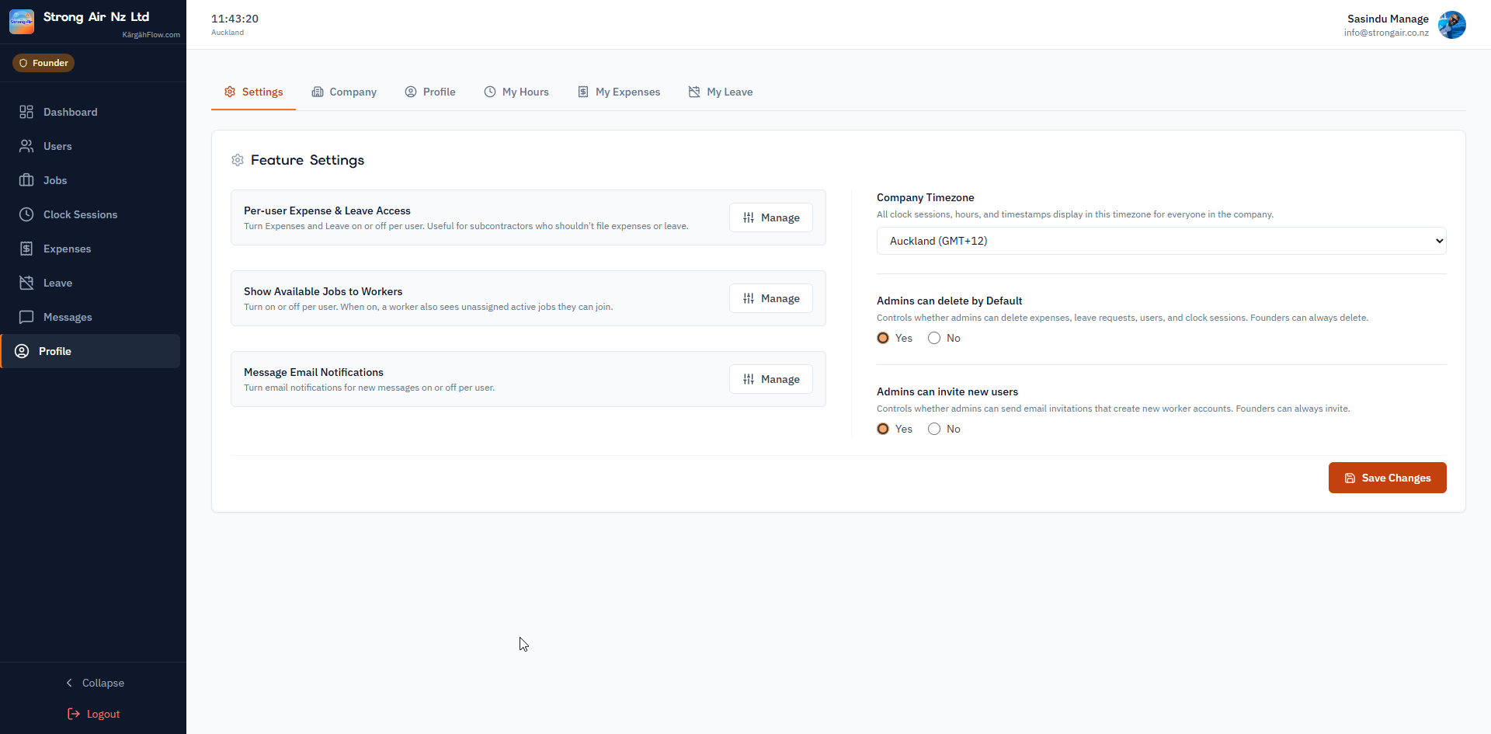Click the Jobs briefcase icon in sidebar
Image resolution: width=1491 pixels, height=734 pixels.
pyautogui.click(x=26, y=180)
